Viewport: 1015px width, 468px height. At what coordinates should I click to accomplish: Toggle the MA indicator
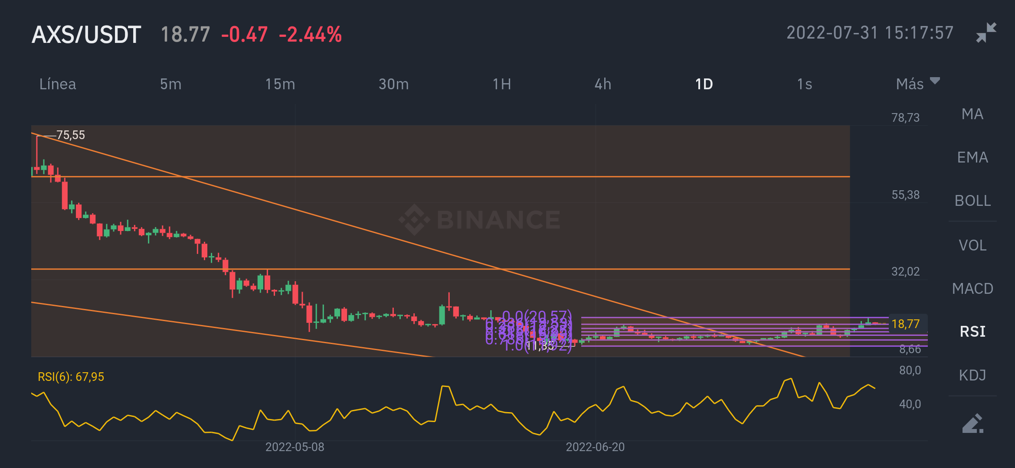[x=972, y=114]
